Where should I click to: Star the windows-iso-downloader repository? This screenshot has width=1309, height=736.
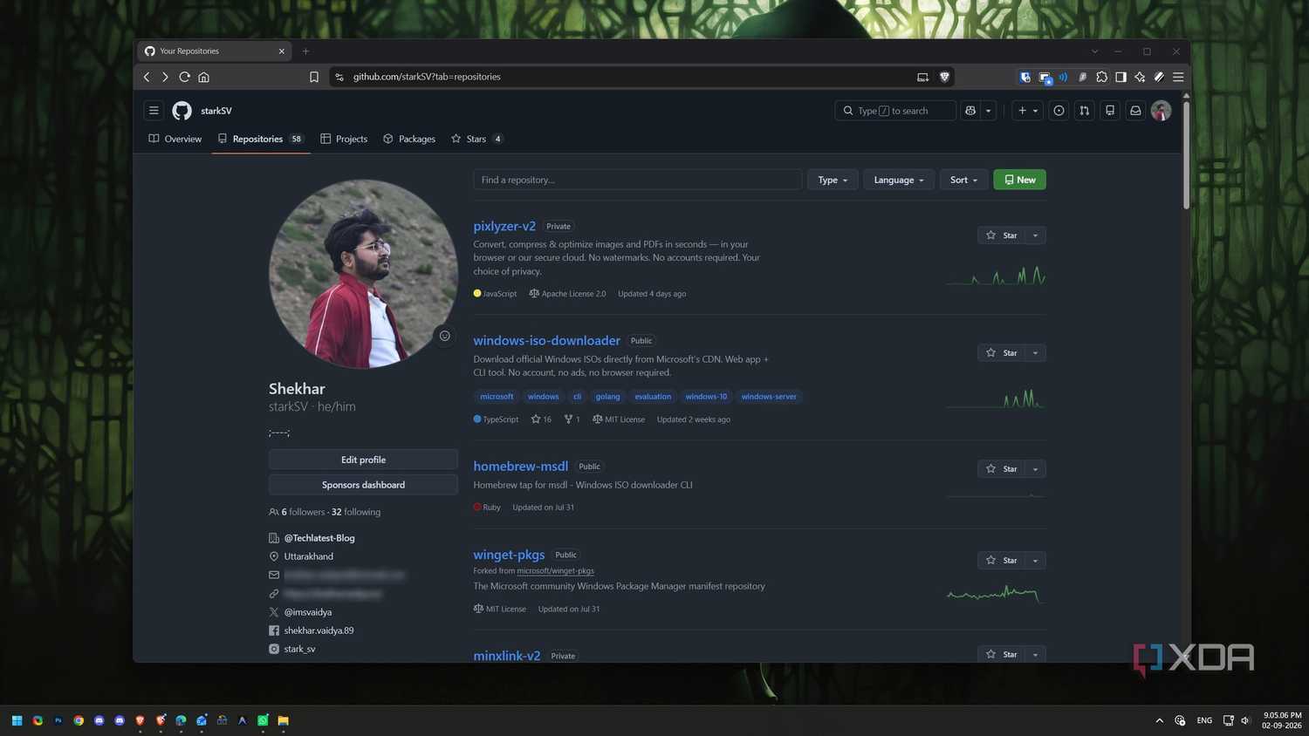[x=1001, y=353]
